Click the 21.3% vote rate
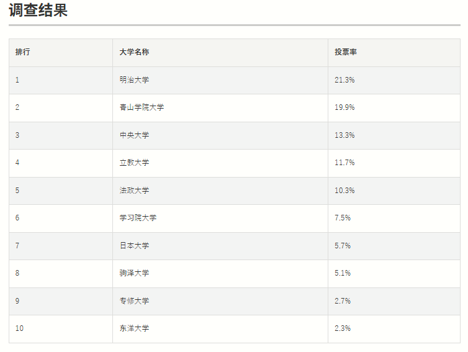Screen dimensions: 468x352 (344, 80)
